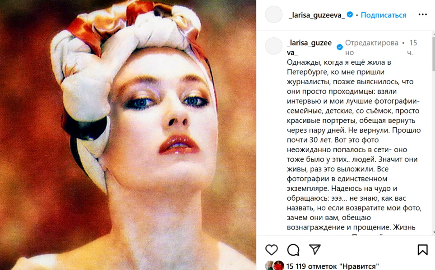Click the liker avatars beside the likes count

click(x=275, y=265)
